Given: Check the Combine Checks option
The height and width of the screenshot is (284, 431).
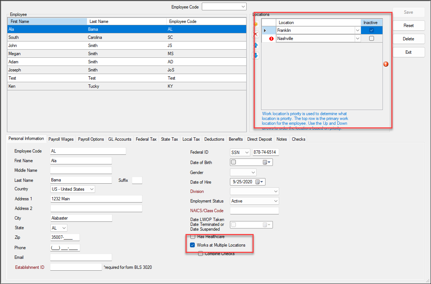Looking at the screenshot, I should [x=200, y=253].
